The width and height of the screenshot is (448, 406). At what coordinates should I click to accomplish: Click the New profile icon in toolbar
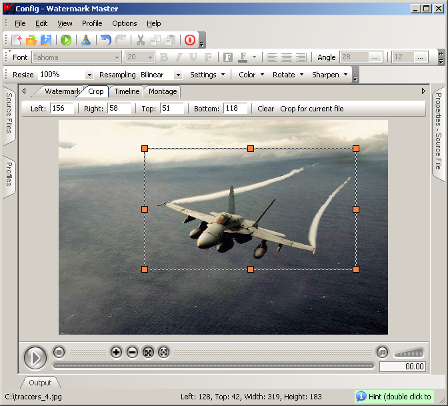17,40
